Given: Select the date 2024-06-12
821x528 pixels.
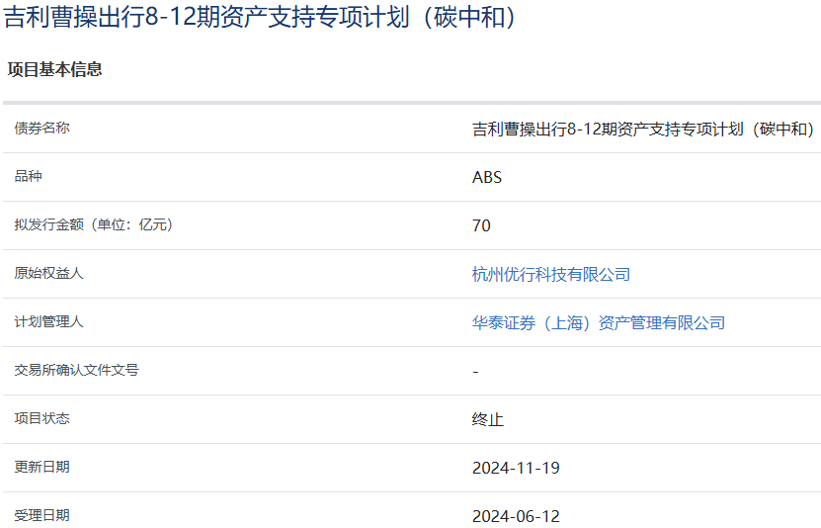Looking at the screenshot, I should point(516,516).
